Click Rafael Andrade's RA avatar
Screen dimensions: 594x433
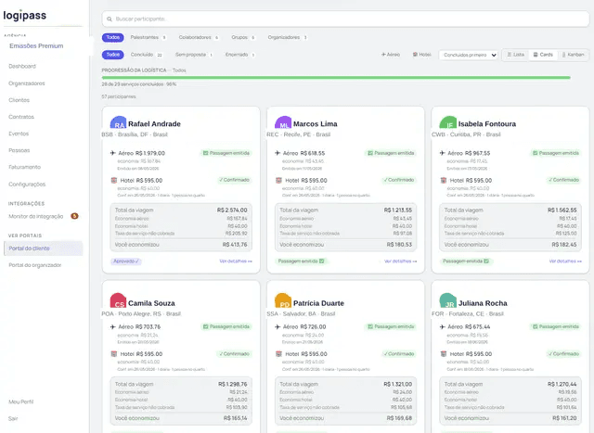coord(118,123)
